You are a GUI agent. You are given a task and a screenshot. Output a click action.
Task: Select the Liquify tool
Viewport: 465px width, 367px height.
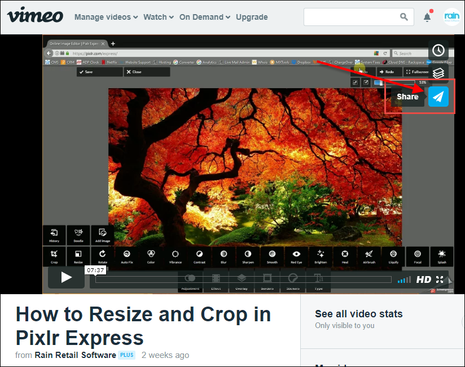point(393,257)
